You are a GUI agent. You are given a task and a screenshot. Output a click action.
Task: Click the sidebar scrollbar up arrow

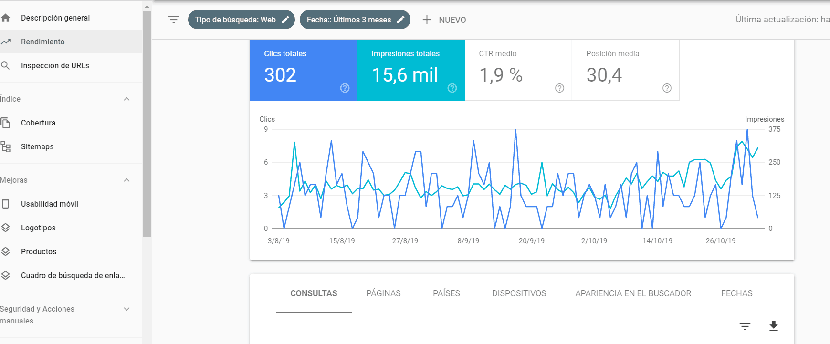147,7
